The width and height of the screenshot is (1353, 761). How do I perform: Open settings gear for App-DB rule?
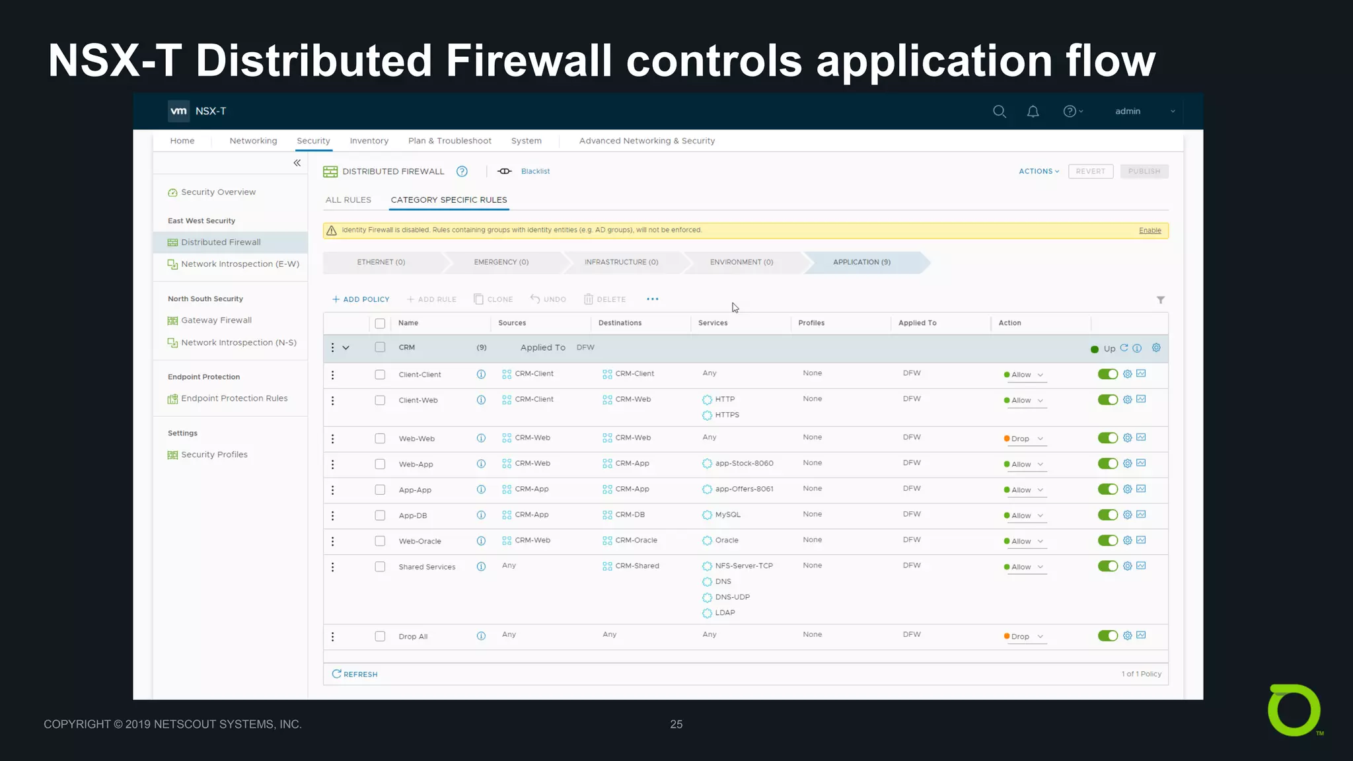pos(1128,515)
